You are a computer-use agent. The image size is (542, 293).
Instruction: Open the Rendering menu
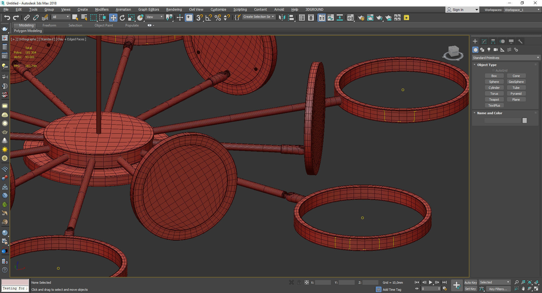174,10
